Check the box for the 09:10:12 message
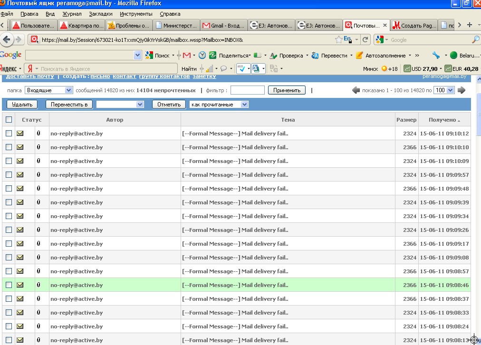 click(x=9, y=134)
